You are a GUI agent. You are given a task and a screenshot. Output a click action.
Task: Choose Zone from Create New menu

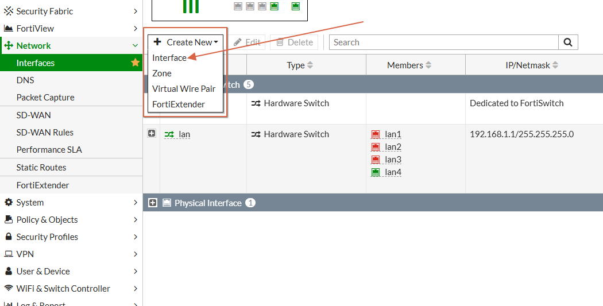[162, 73]
